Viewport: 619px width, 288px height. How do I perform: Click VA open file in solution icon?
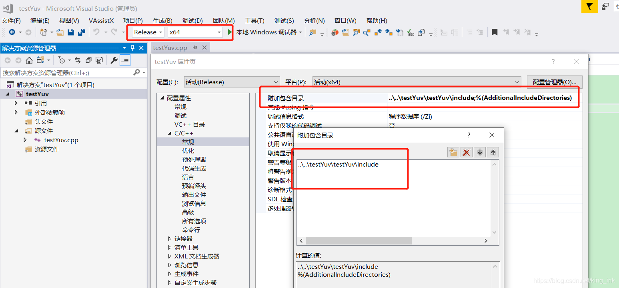pyautogui.click(x=345, y=32)
